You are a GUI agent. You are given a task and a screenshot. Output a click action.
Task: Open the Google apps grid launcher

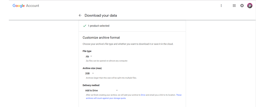click(x=234, y=6)
